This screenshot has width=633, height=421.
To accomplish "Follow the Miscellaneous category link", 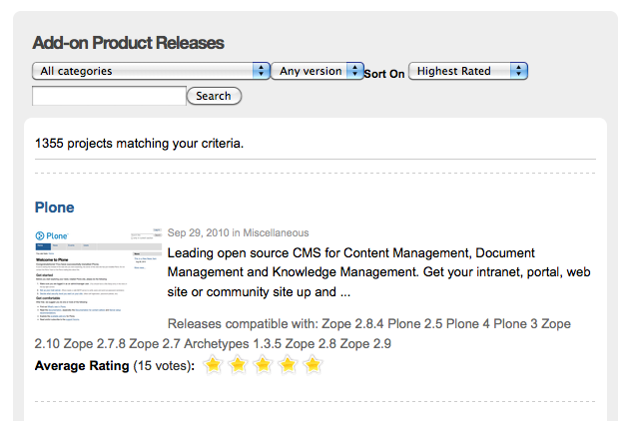I will coord(276,232).
